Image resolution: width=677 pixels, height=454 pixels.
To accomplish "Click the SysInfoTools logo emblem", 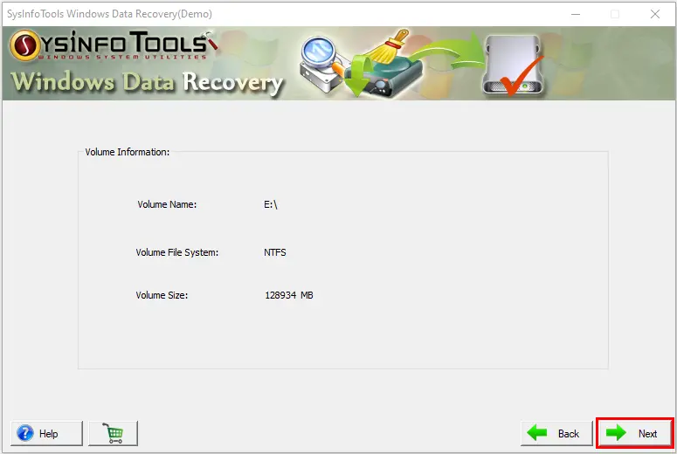I will pyautogui.click(x=24, y=45).
